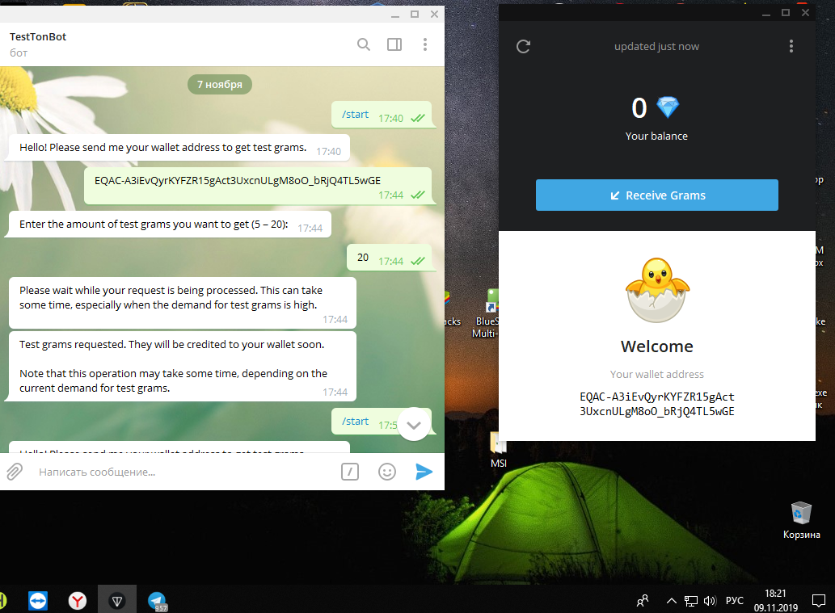Screen dimensions: 835x613
Task: Click the wallet address text in Welcome panel
Action: pyautogui.click(x=656, y=404)
